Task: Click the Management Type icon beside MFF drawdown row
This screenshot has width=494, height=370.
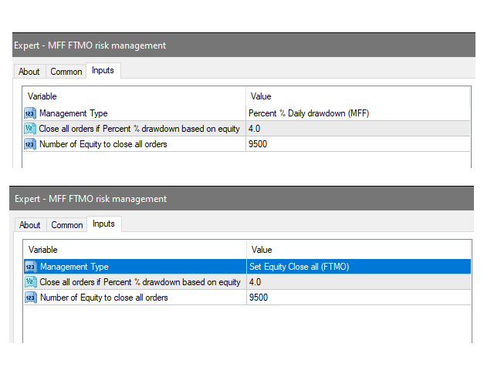Action: point(30,113)
